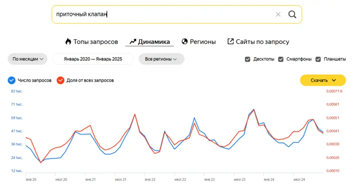Image resolution: width=356 pixels, height=190 pixels.
Task: Click the chart's highest peak near июл 23
Action: click(254, 109)
